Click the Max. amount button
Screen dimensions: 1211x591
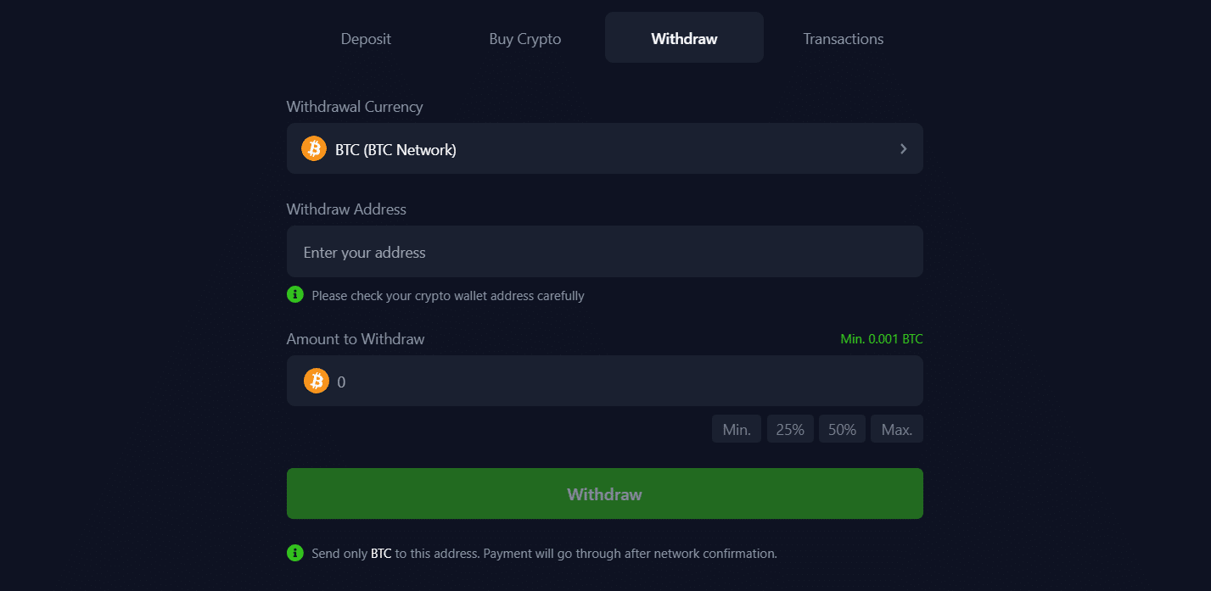point(896,428)
